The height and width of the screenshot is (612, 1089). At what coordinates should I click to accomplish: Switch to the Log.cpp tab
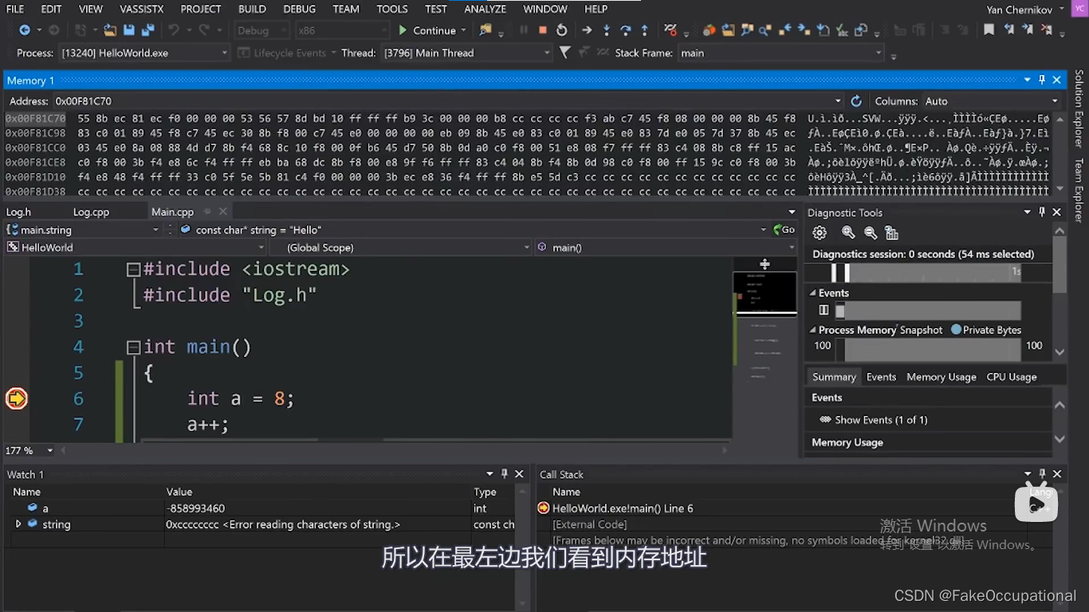(90, 211)
